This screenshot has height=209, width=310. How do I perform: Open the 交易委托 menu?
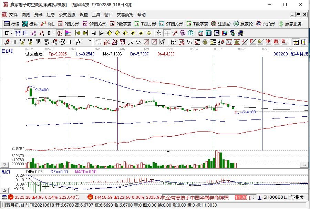[x=125, y=14]
